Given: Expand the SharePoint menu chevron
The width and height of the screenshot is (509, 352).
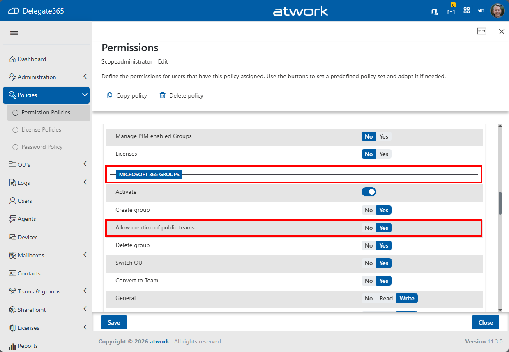Looking at the screenshot, I should click(85, 309).
